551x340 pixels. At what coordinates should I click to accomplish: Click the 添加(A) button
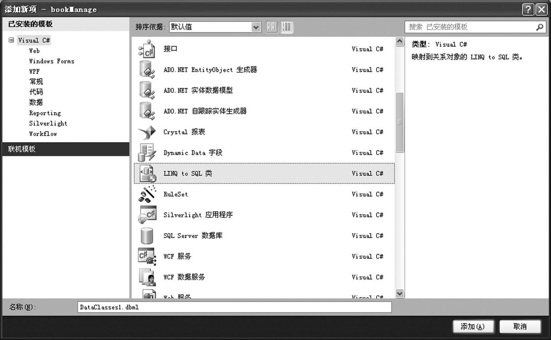(473, 327)
